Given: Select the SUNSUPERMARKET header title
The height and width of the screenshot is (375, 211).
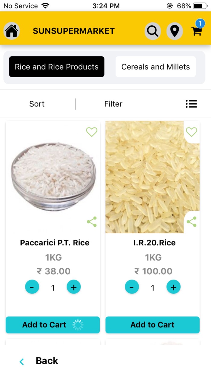Looking at the screenshot, I should (74, 31).
